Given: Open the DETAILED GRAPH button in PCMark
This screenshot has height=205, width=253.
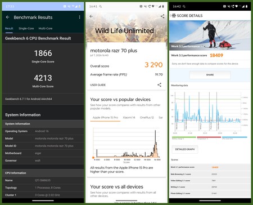Looking at the screenshot, I should point(185,149).
